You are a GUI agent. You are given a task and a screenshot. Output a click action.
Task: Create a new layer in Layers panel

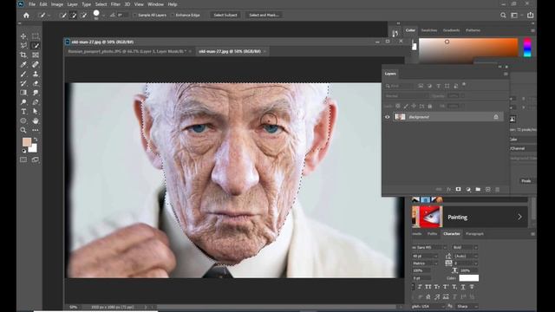click(487, 190)
